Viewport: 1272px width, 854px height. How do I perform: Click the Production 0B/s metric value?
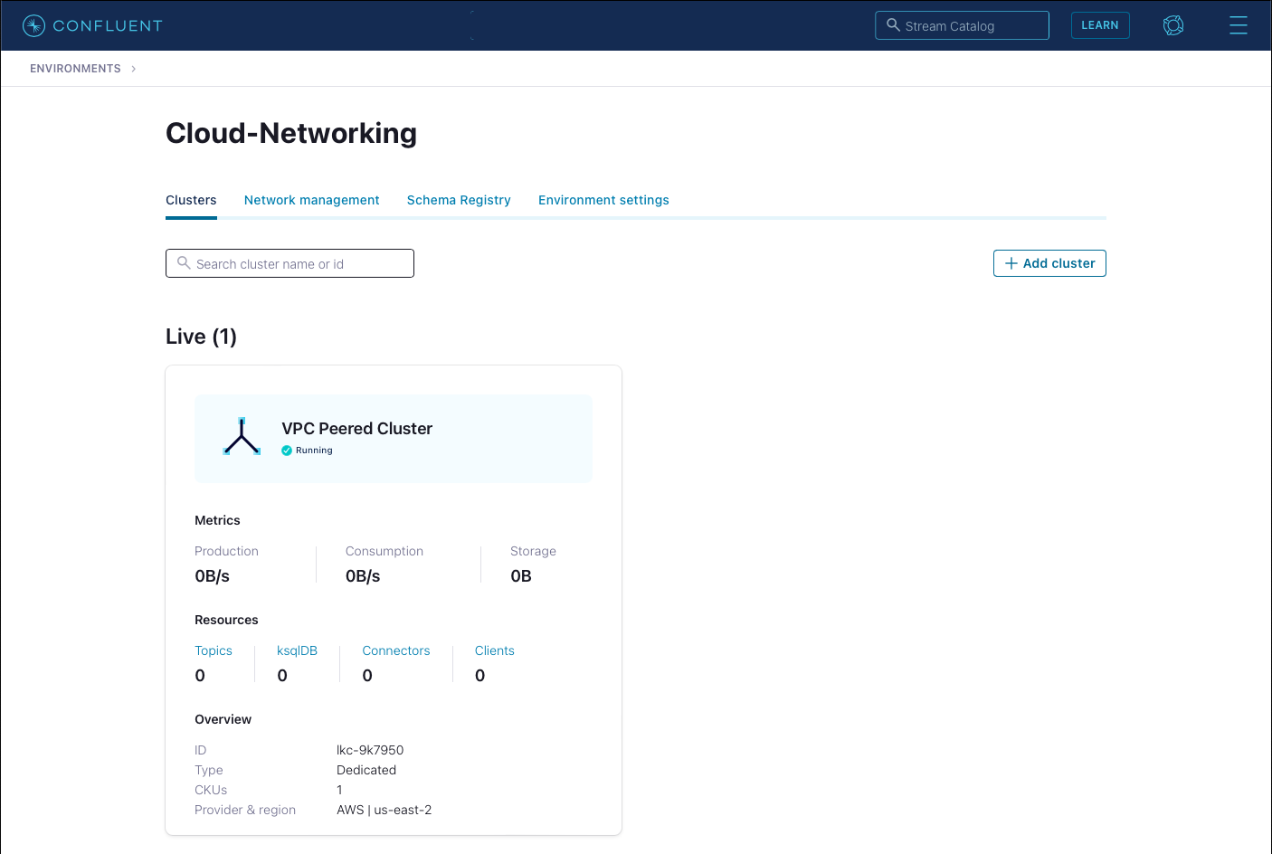pyautogui.click(x=213, y=576)
